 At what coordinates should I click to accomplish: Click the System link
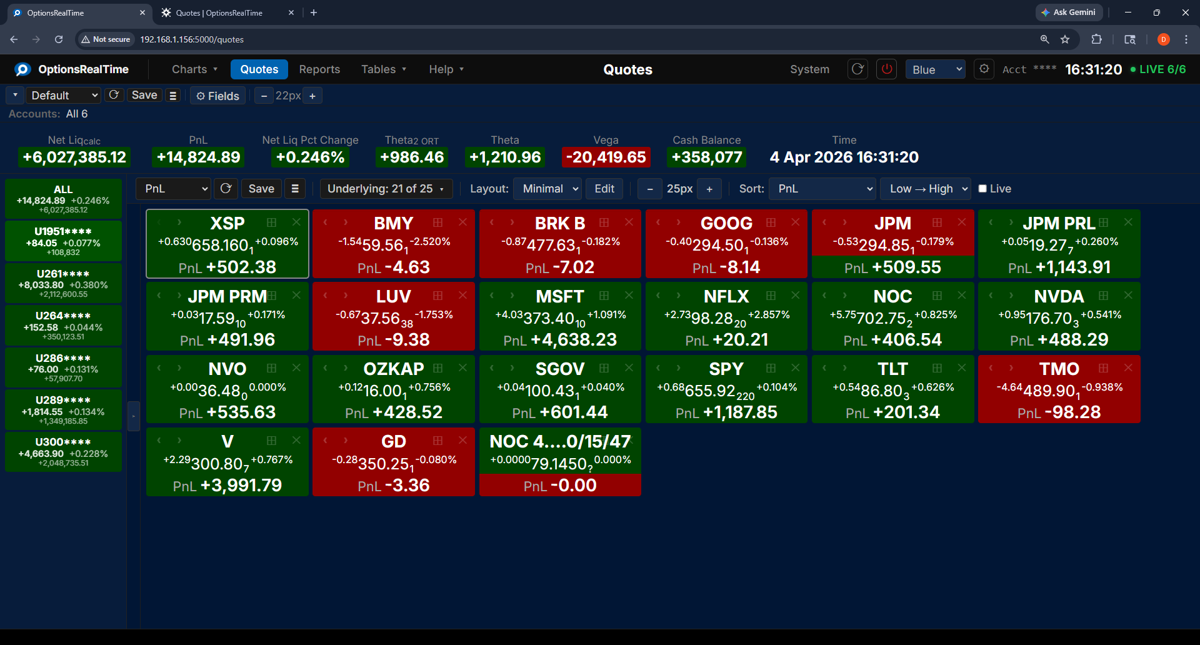809,69
